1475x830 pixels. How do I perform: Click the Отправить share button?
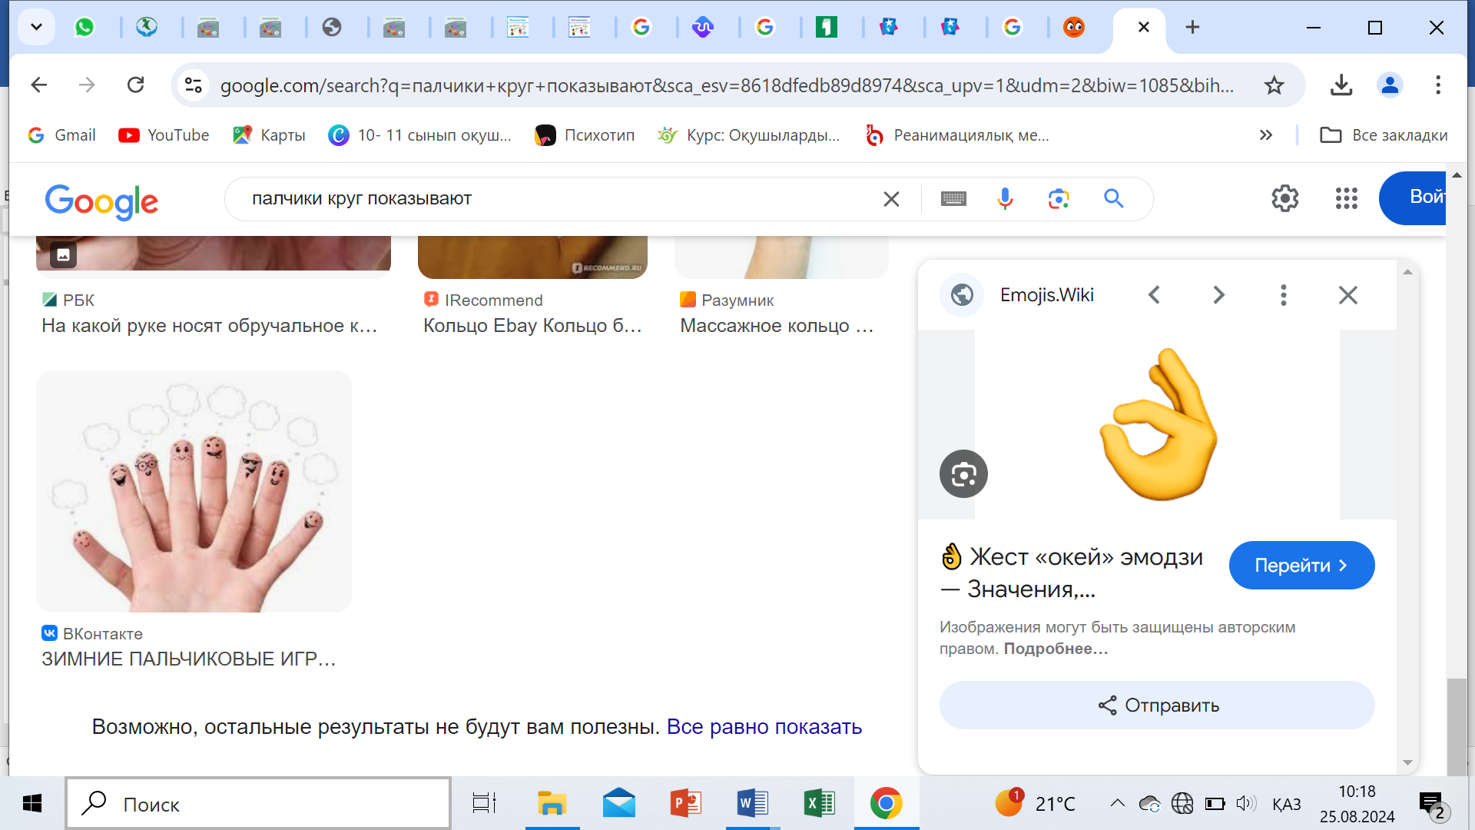[x=1157, y=705]
